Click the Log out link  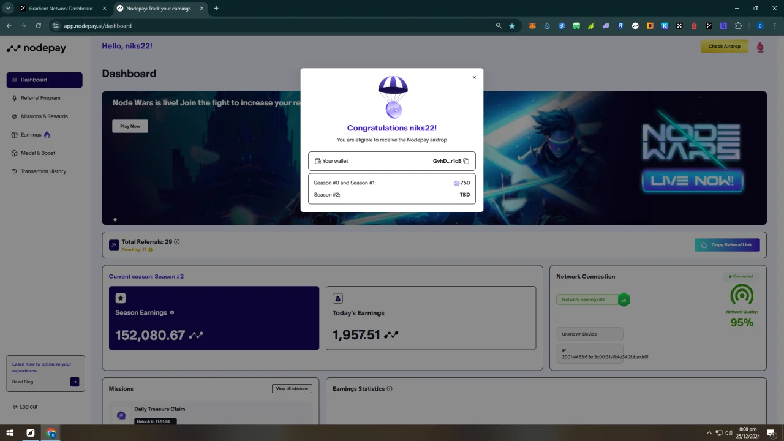(x=26, y=407)
